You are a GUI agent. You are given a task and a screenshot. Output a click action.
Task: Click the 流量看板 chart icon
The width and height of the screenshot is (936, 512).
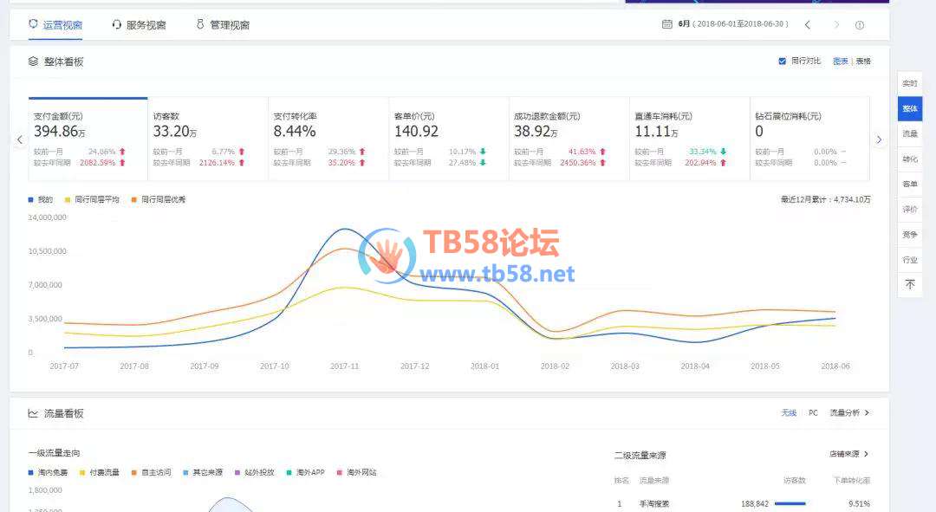34,413
